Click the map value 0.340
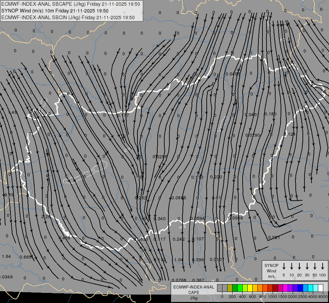 160,219
